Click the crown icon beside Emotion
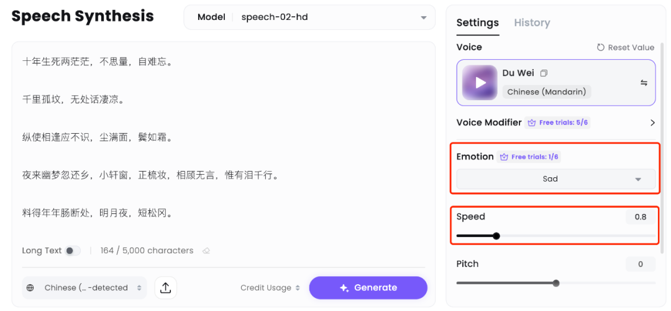This screenshot has height=311, width=671. tap(504, 157)
